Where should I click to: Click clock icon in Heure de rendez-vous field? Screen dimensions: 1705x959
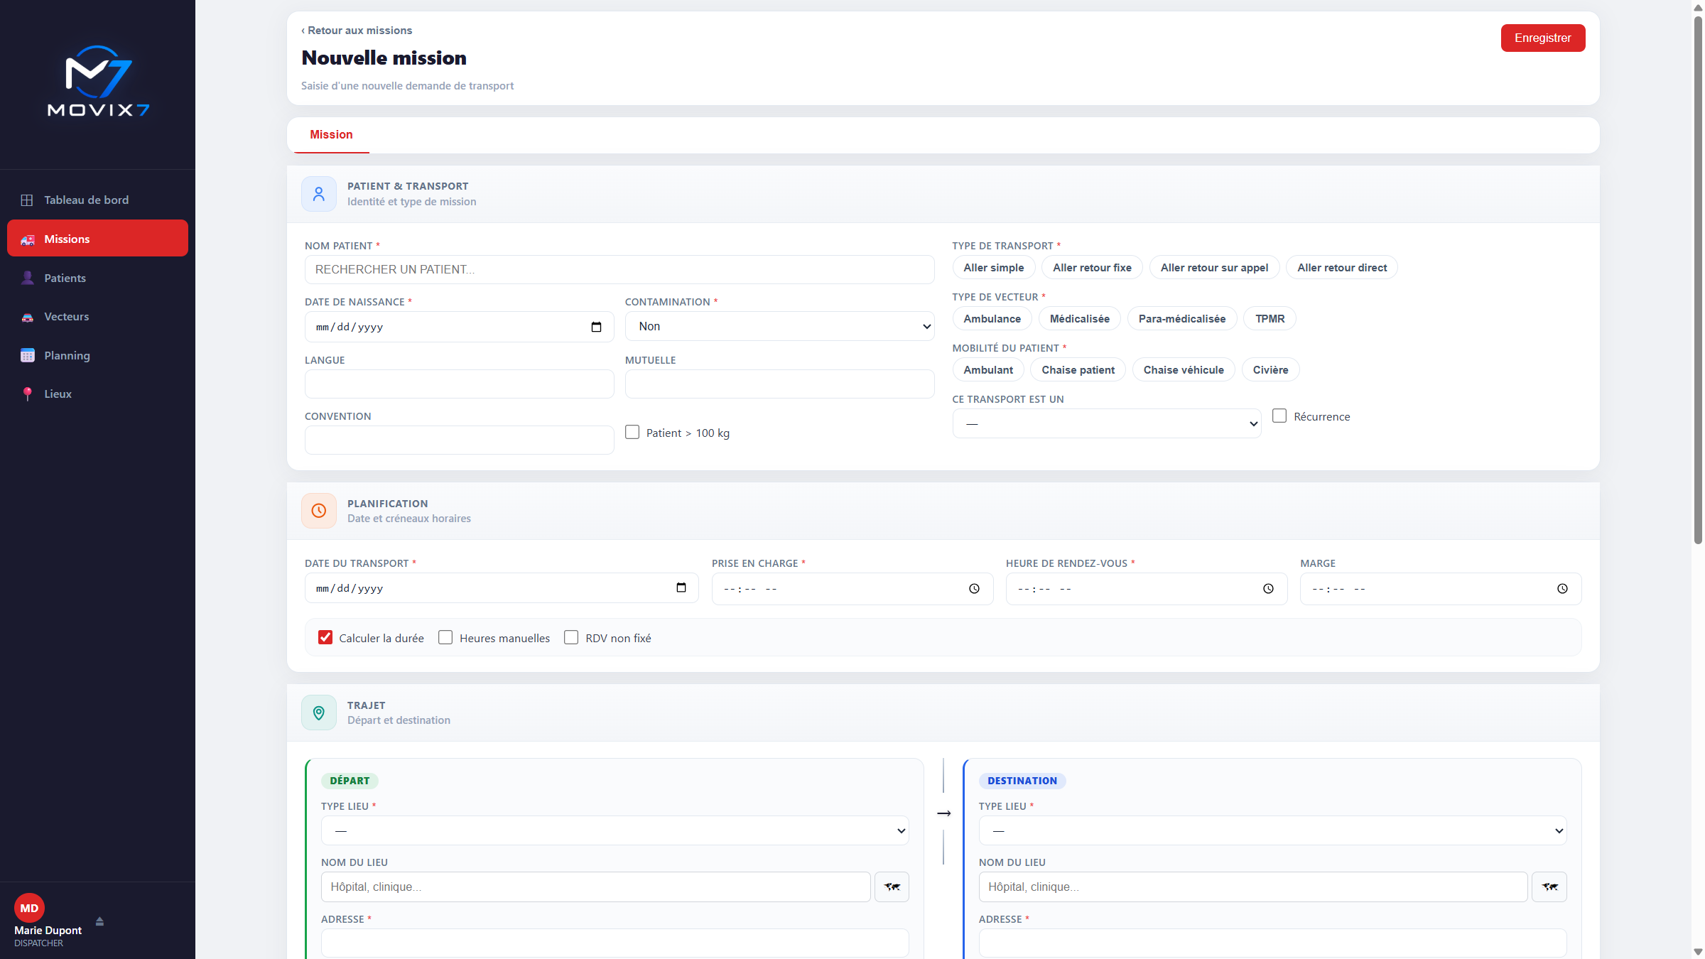click(1269, 589)
